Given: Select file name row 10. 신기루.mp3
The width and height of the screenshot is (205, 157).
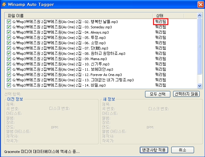Looking at the screenshot, I should [61, 64].
